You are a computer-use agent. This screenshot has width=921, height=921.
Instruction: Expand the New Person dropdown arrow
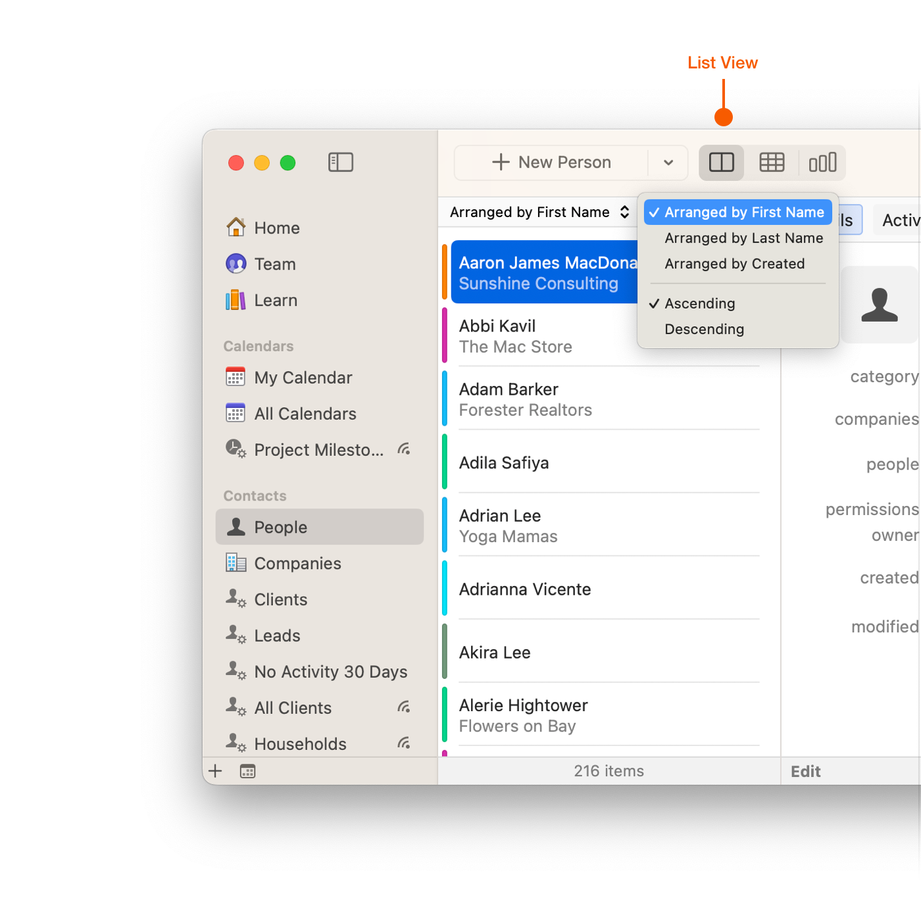point(668,162)
